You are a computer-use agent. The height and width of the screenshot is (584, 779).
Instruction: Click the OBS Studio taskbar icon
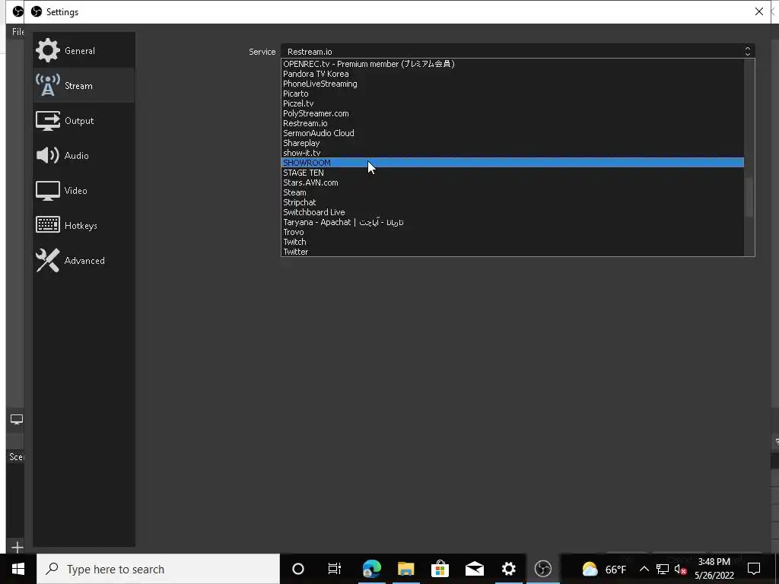(543, 569)
